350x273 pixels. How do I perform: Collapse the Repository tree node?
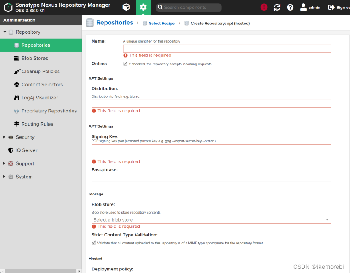[5, 32]
